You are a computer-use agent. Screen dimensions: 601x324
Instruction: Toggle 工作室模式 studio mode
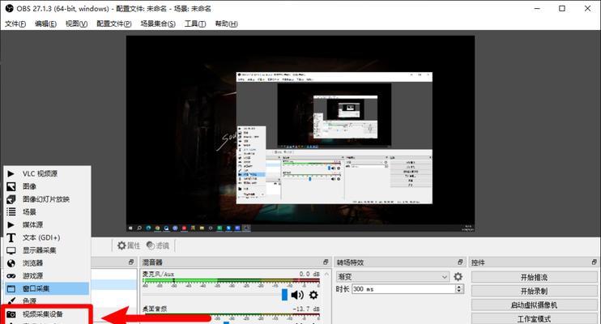tap(534, 318)
